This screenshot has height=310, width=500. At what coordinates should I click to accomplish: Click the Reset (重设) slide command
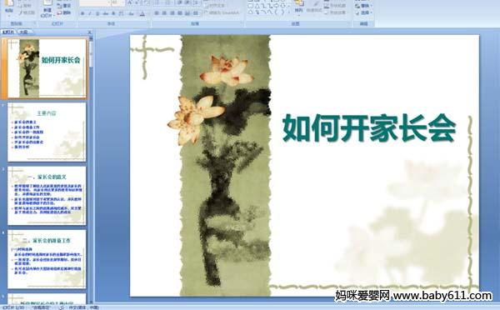point(64,6)
